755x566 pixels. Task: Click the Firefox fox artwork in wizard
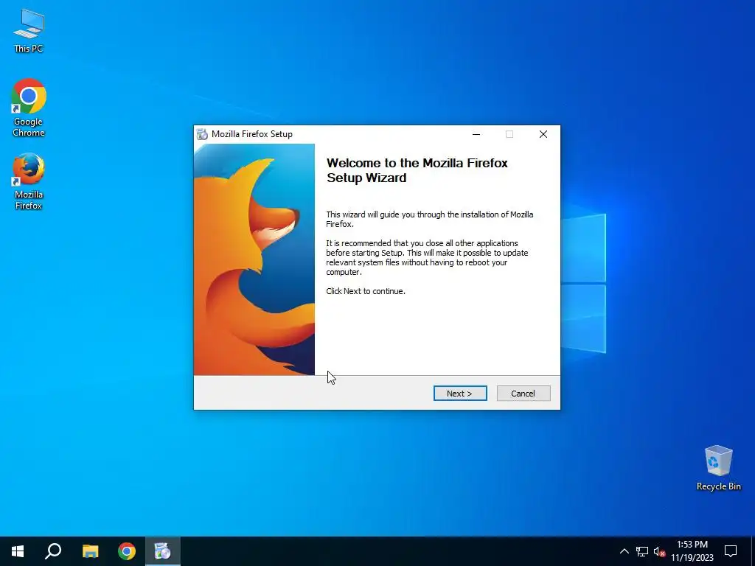(254, 259)
